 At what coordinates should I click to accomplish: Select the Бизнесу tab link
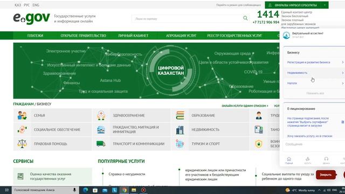click(44, 104)
